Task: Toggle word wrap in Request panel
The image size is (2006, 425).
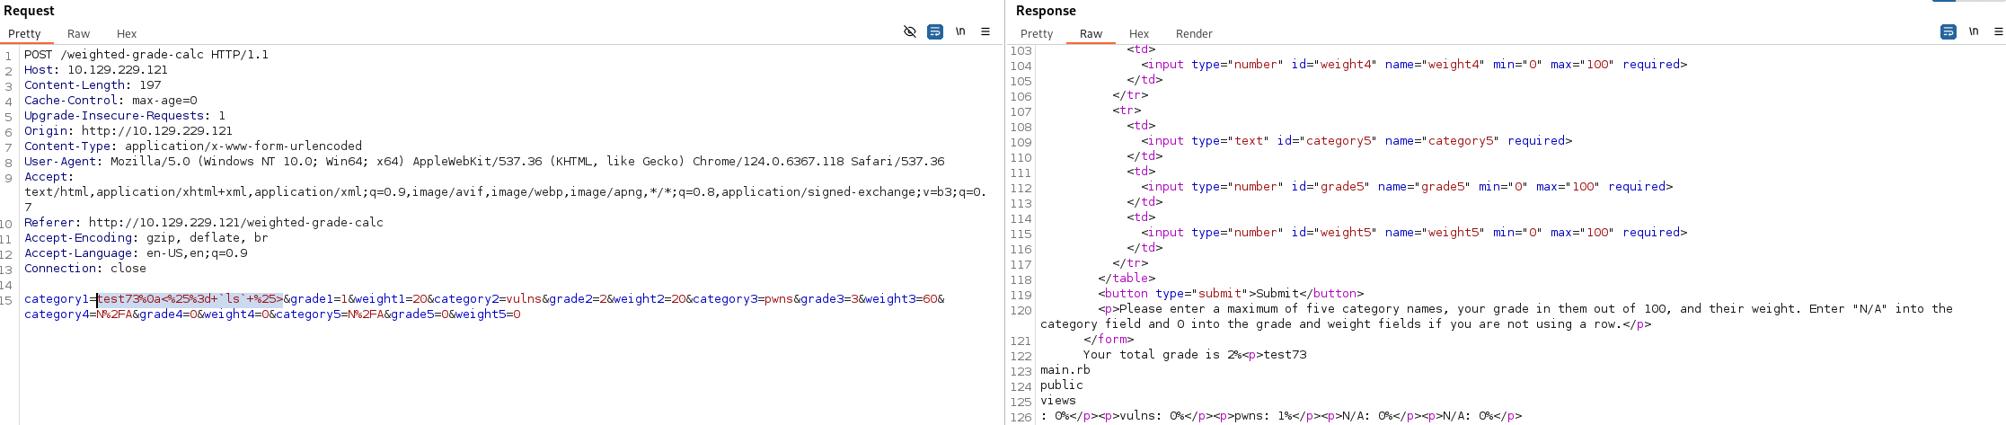Action: click(x=935, y=31)
